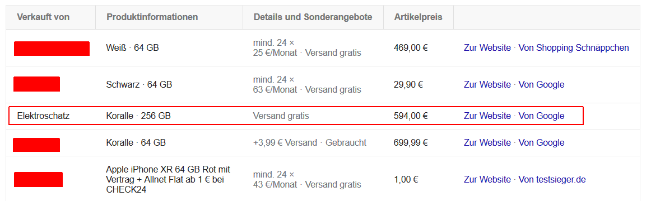Click Von Google link in Schwarz row
Viewport: 651px width, 201px height.
(x=541, y=84)
